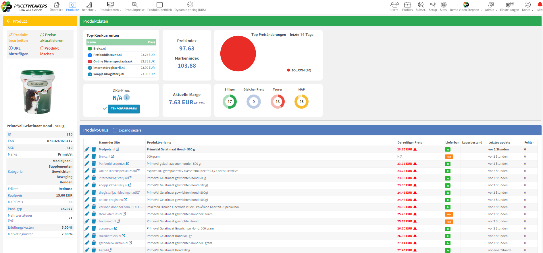Screen dimensions: 543x253
Task: Open the notifications bell icon
Action: click(540, 5)
